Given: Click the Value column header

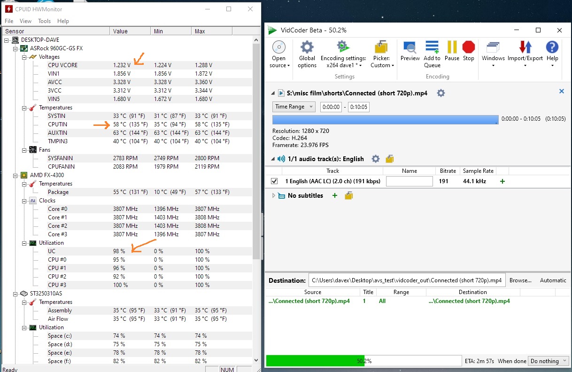Looking at the screenshot, I should (x=131, y=31).
